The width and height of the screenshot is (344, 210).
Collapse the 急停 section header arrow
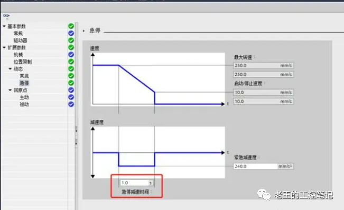click(83, 31)
